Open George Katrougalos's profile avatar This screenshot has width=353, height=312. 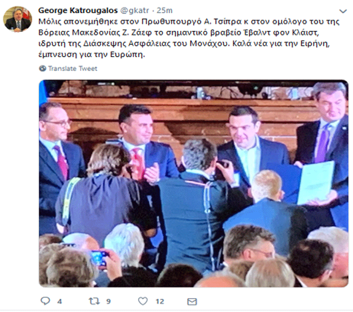pyautogui.click(x=17, y=19)
